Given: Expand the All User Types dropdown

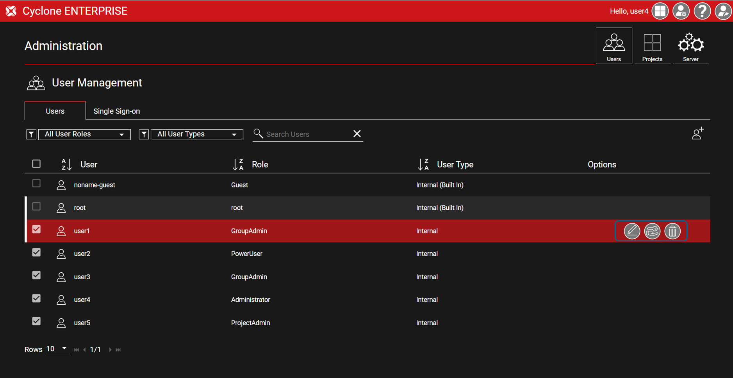Looking at the screenshot, I should coord(197,134).
